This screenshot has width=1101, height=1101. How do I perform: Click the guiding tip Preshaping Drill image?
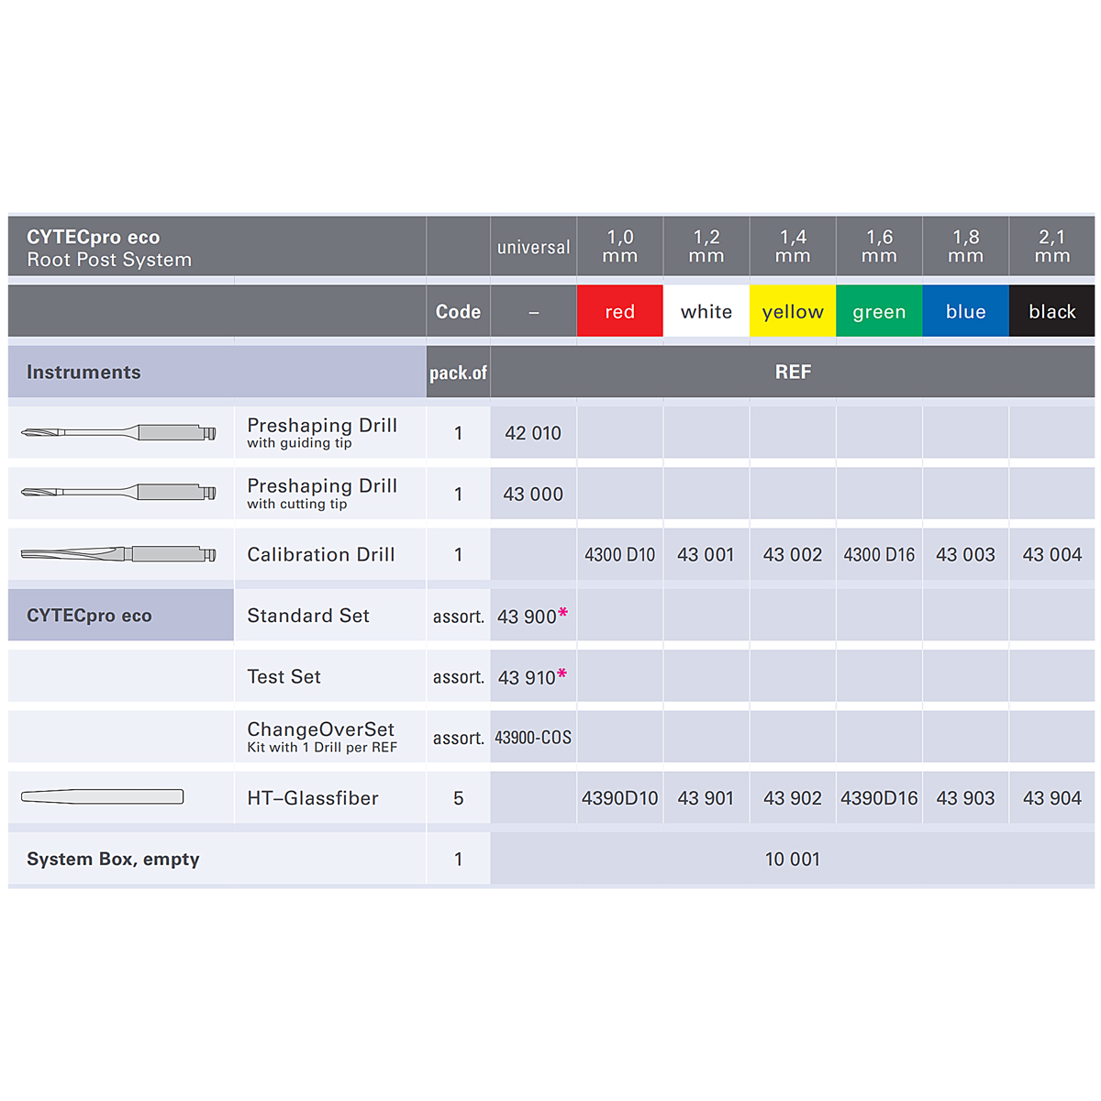coord(118,432)
